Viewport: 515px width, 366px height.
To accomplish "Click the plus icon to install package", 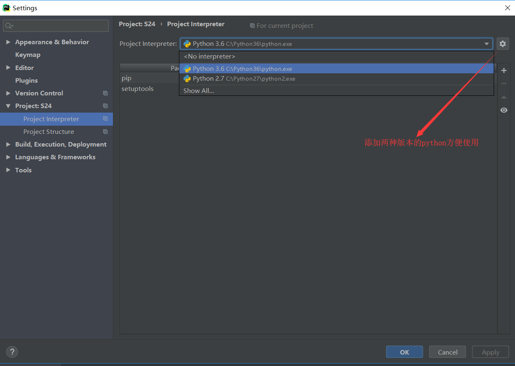I will pyautogui.click(x=504, y=71).
